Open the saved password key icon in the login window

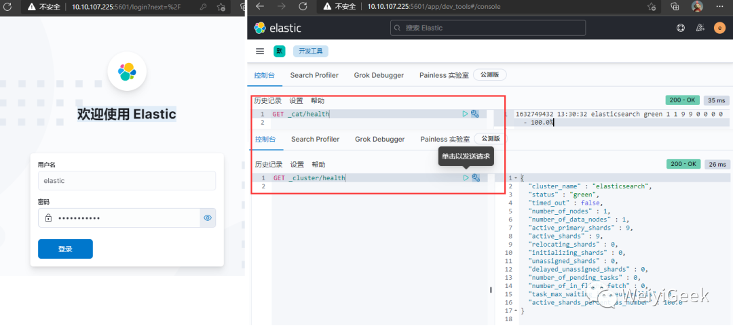click(203, 7)
